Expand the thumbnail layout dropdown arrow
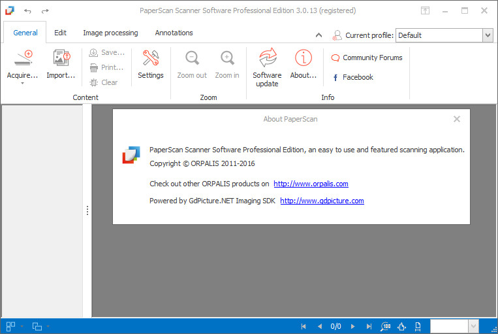498x334 pixels. click(x=22, y=326)
